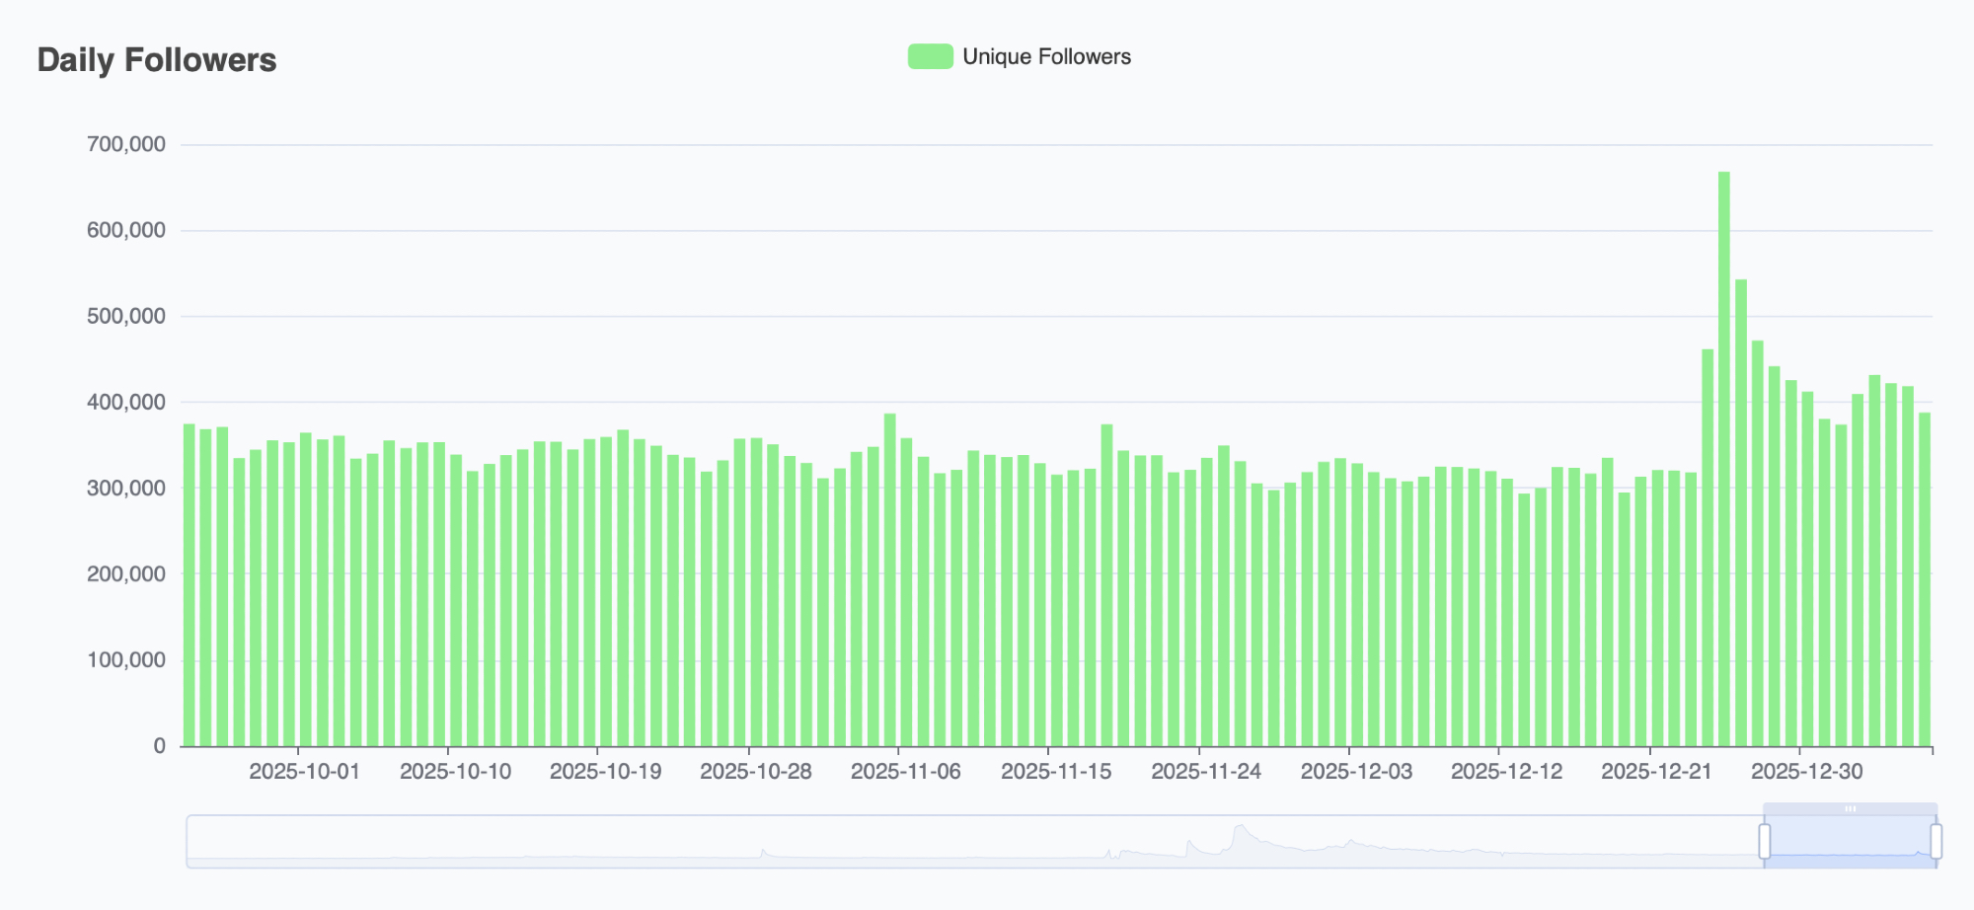Click the 700,000 y-axis label
The image size is (1974, 910).
coord(126,144)
